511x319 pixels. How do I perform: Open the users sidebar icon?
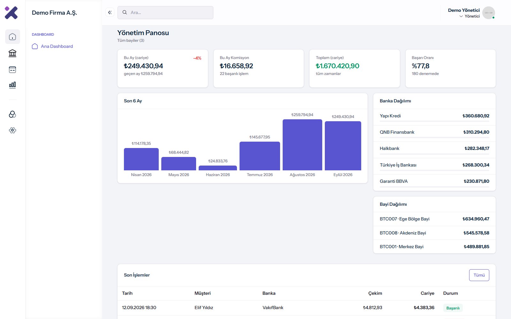click(12, 114)
